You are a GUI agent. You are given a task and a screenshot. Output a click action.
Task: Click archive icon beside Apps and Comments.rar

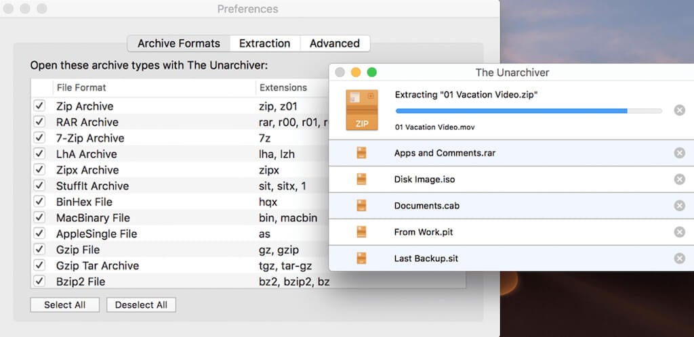[362, 153]
